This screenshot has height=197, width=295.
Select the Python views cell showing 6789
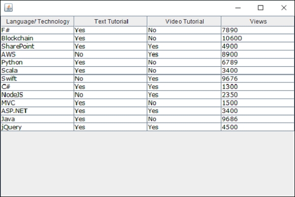(258, 62)
